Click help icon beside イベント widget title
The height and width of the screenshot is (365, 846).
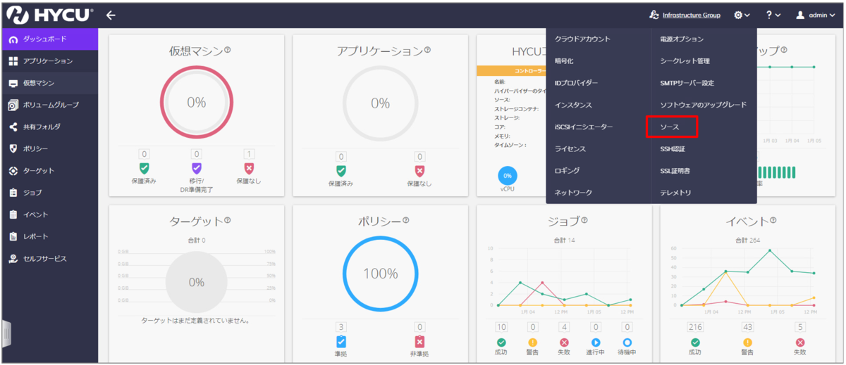click(x=773, y=221)
